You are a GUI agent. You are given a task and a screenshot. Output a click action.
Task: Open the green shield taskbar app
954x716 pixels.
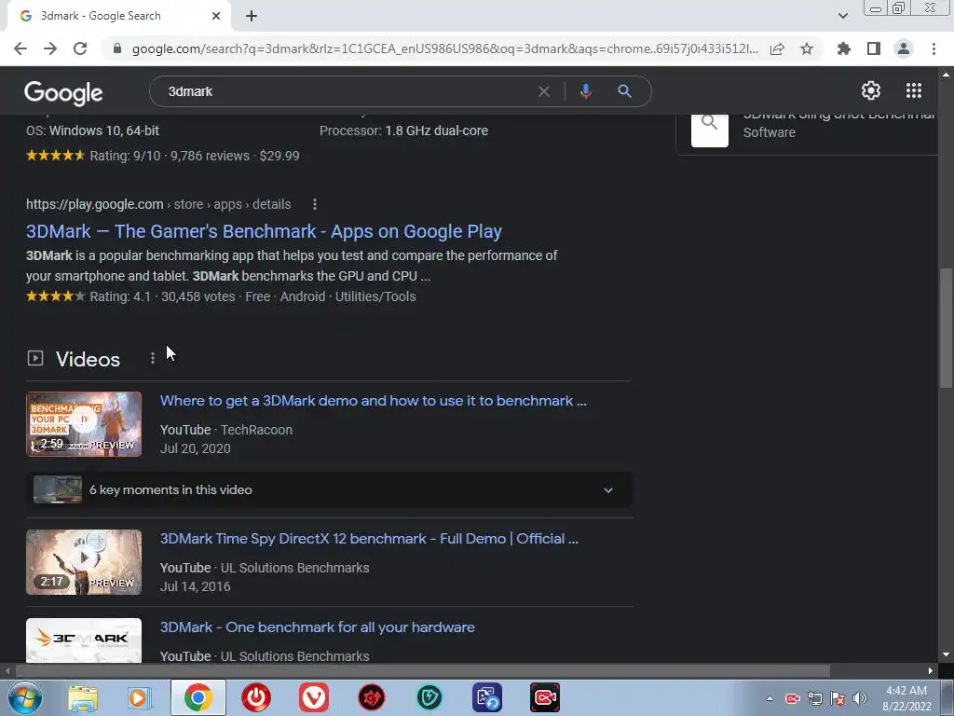(429, 697)
